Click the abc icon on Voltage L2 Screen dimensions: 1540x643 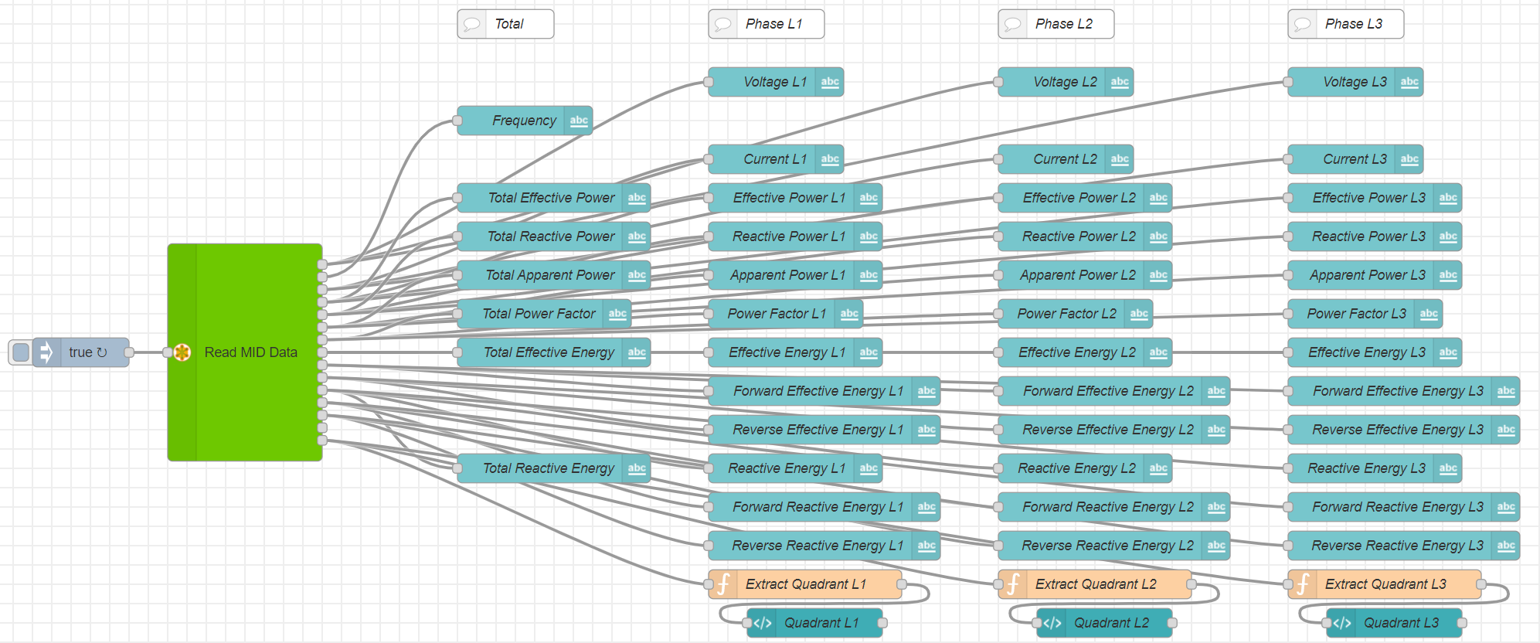pyautogui.click(x=1120, y=82)
